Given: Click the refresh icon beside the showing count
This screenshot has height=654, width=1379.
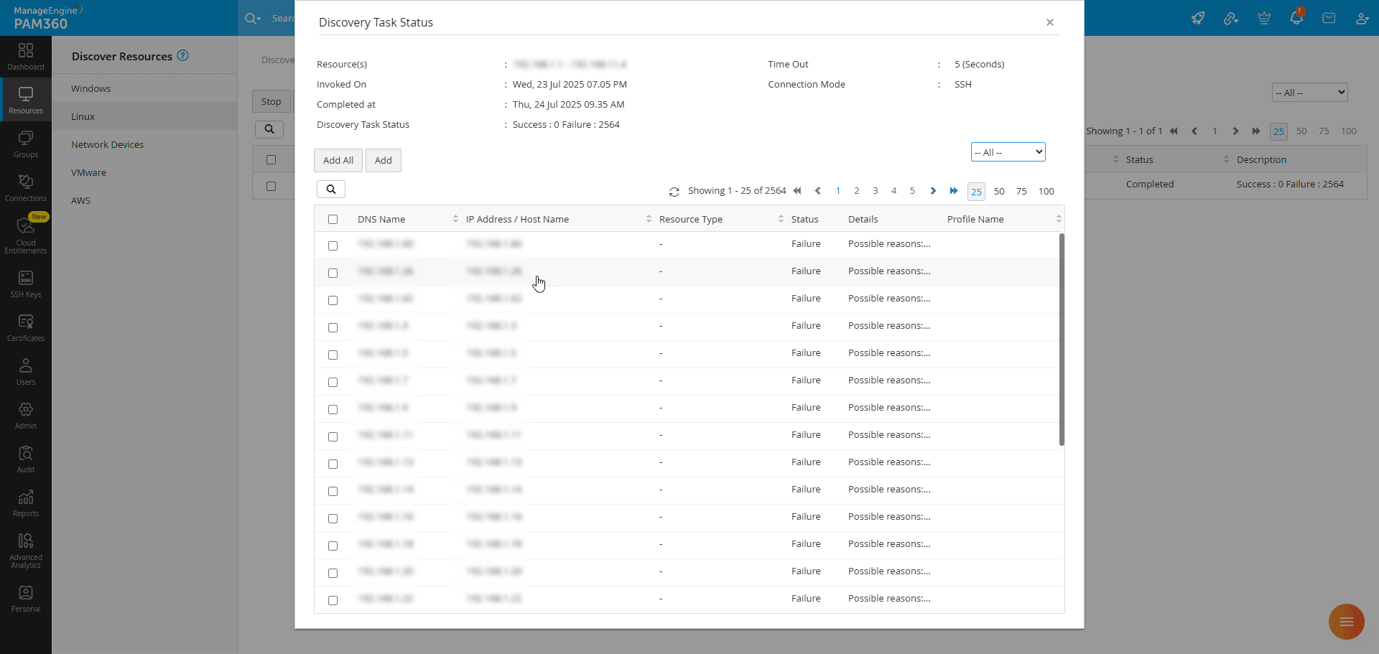Looking at the screenshot, I should pyautogui.click(x=674, y=192).
